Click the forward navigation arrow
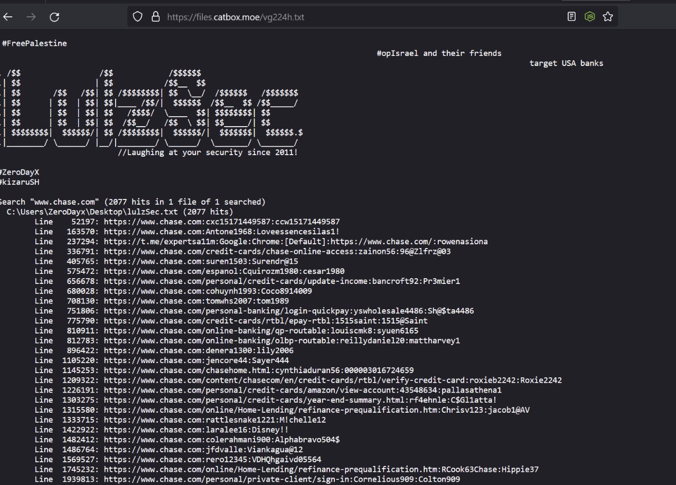 point(31,17)
